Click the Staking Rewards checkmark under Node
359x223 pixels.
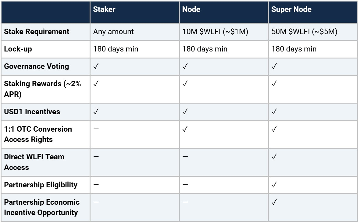(184, 84)
